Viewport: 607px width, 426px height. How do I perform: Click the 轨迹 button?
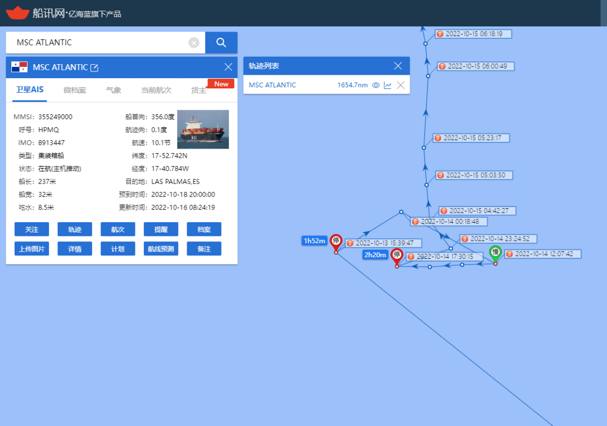point(75,230)
